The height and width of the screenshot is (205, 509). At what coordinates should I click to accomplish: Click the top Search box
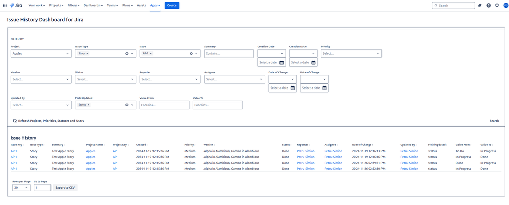(453, 5)
